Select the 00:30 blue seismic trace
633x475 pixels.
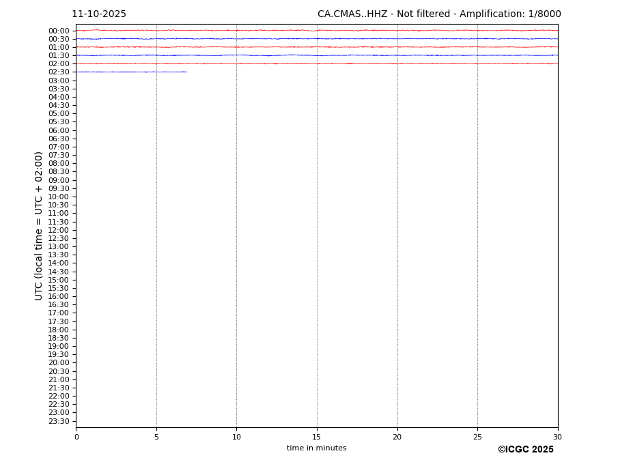point(316,39)
